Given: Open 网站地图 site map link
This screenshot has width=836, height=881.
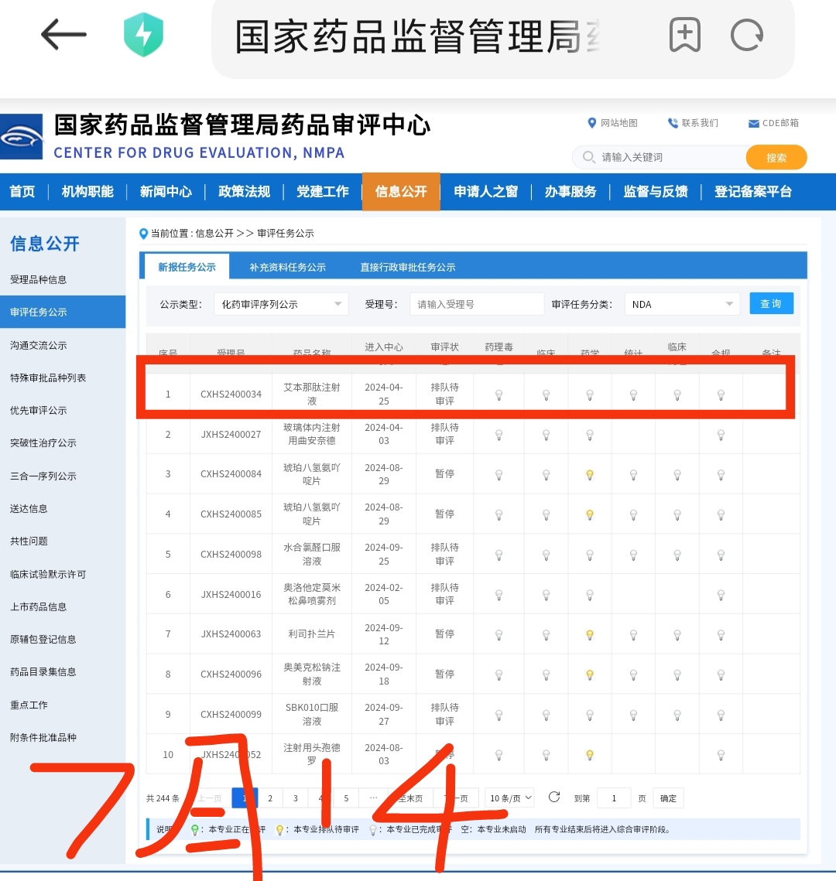Looking at the screenshot, I should click(x=613, y=122).
